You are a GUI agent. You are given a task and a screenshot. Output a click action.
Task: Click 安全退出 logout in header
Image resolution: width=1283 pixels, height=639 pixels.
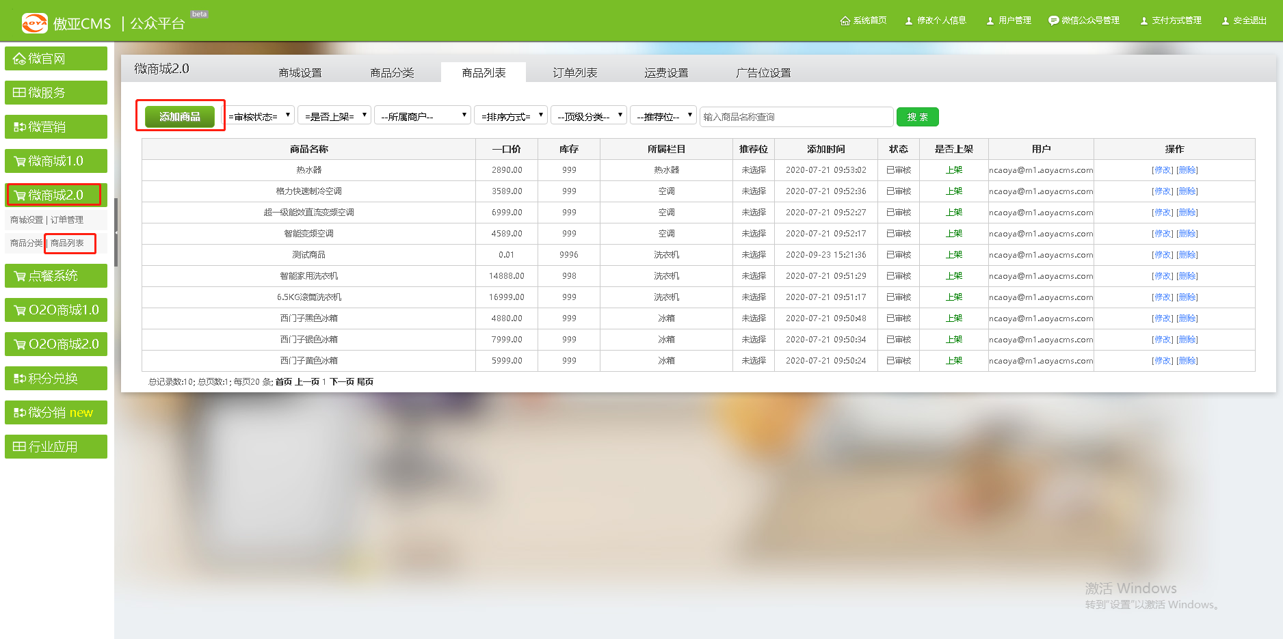(1244, 21)
